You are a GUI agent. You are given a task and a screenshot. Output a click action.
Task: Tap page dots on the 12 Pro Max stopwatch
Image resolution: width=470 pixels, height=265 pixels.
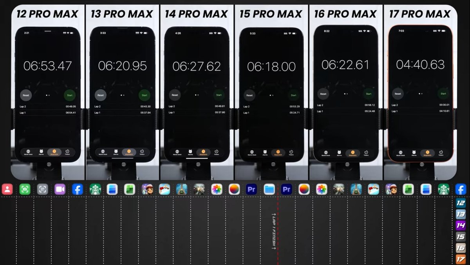pos(48,95)
